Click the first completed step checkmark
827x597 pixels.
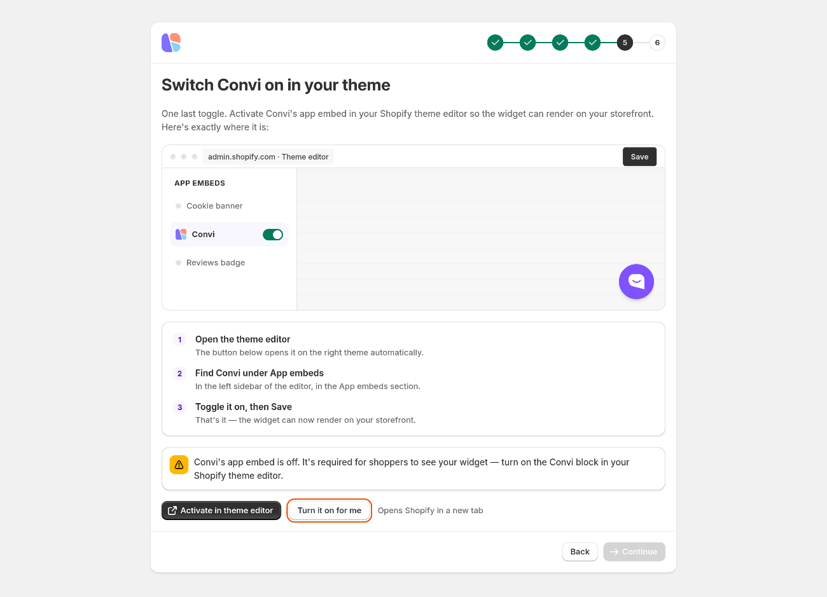point(495,43)
